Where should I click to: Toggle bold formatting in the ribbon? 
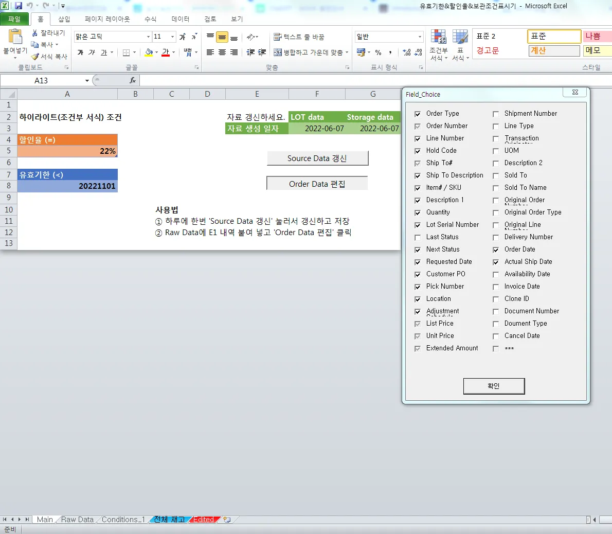(x=80, y=52)
